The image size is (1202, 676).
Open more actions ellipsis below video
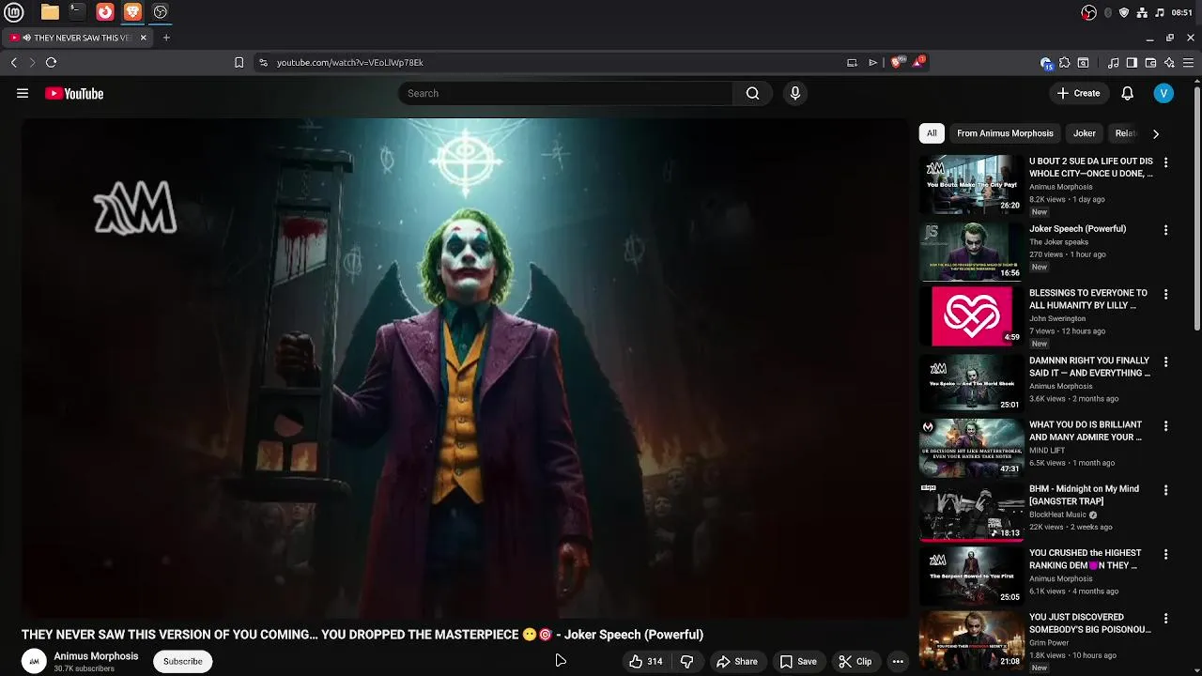[x=898, y=661]
